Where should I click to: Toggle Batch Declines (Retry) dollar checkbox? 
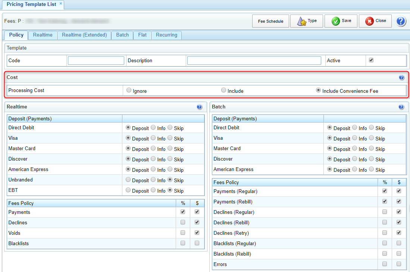point(399,233)
